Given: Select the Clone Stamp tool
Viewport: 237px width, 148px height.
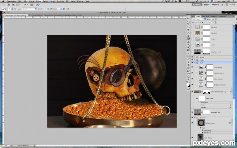Looking at the screenshot, I should tap(188, 41).
